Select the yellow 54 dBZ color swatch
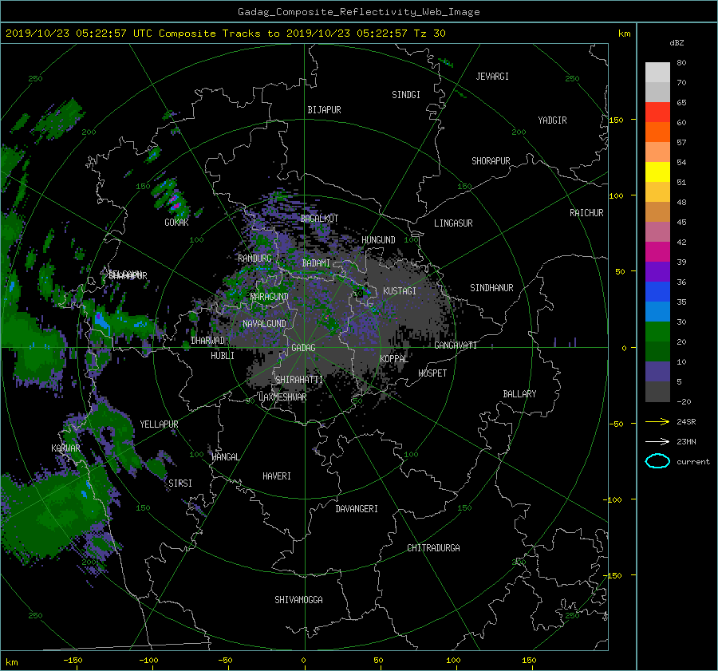This screenshot has height=671, width=718. pos(657,172)
